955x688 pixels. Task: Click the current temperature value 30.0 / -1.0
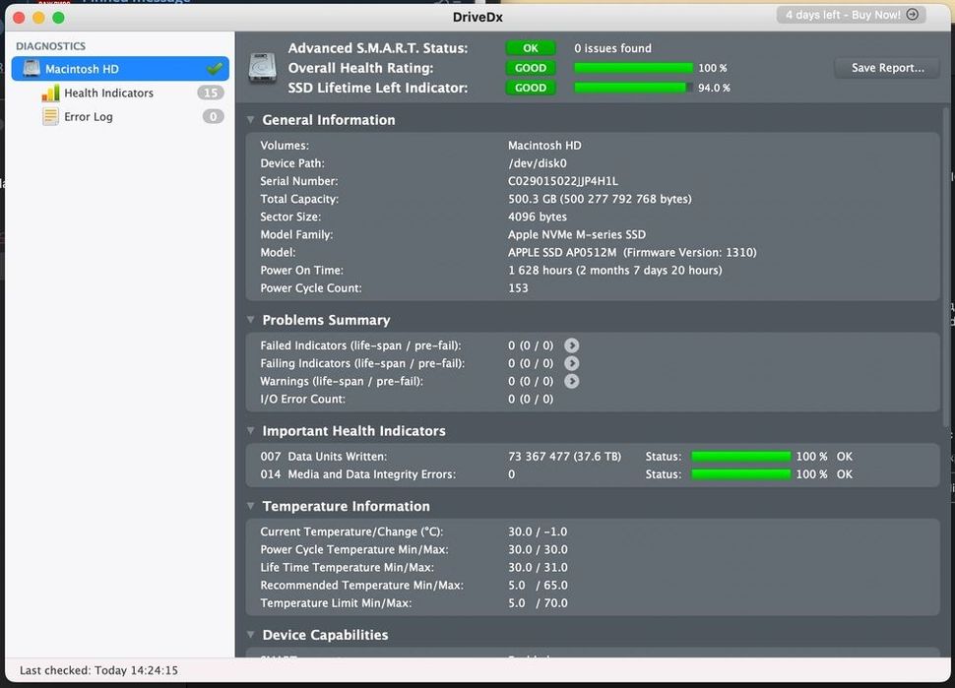click(x=538, y=532)
